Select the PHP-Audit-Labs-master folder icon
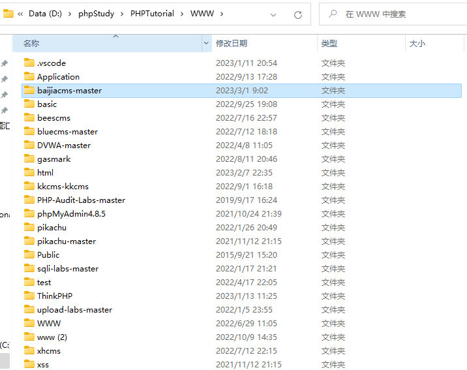Viewport: 467px width, 370px height. tap(29, 200)
